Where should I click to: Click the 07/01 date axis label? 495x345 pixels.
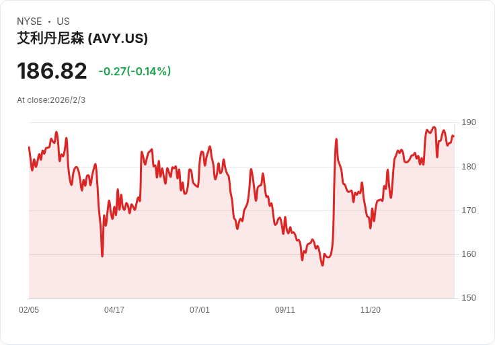[200, 309]
